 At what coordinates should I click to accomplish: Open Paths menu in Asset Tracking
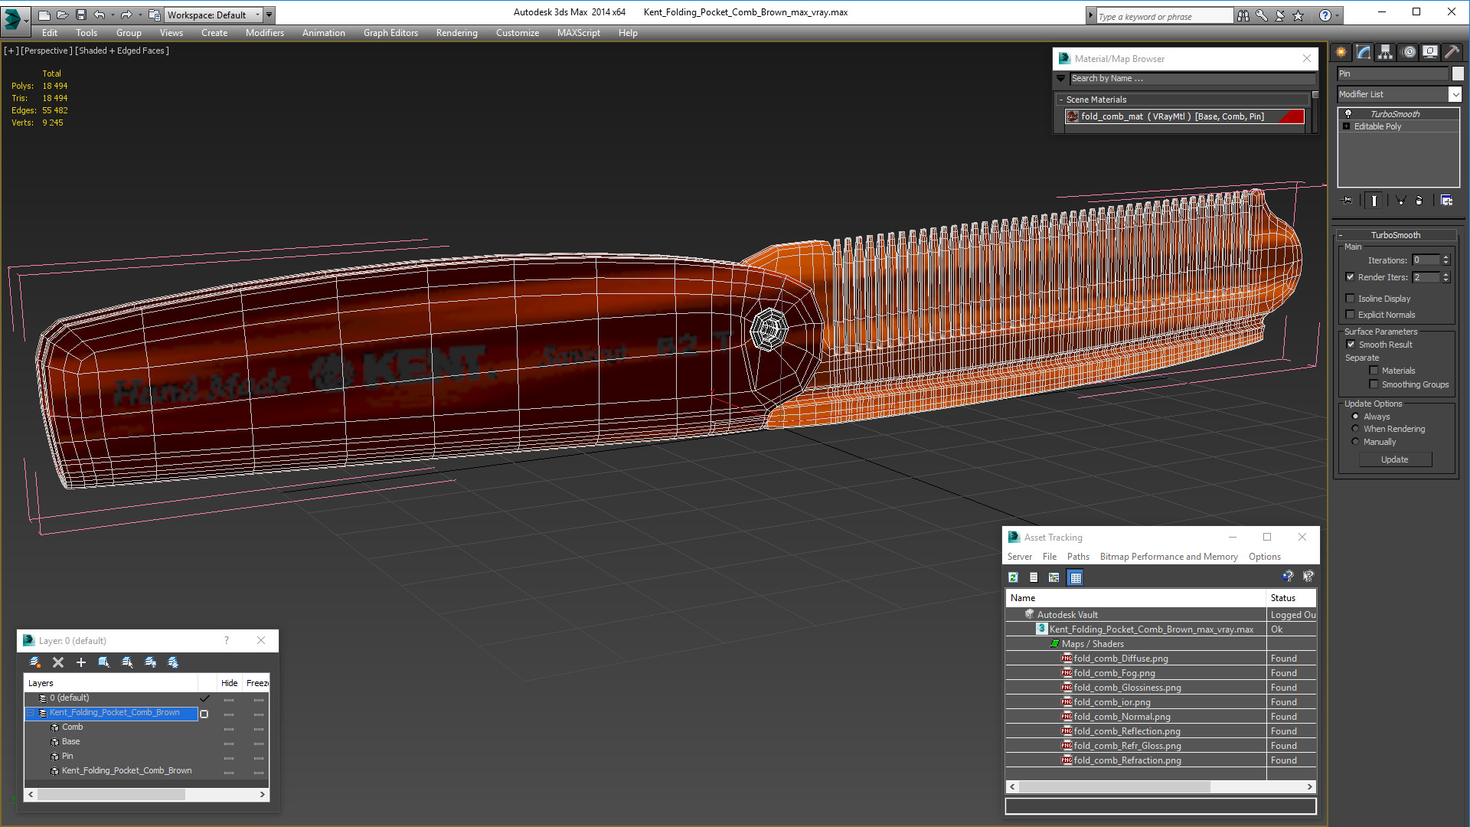[x=1078, y=557]
